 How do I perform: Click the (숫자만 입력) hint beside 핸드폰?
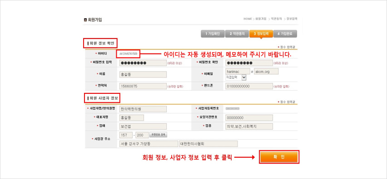(x=281, y=87)
